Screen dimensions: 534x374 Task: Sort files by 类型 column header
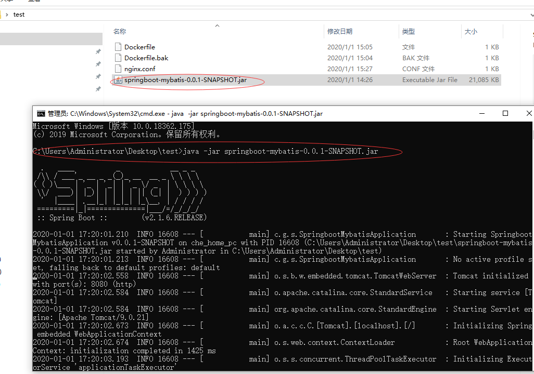point(409,31)
